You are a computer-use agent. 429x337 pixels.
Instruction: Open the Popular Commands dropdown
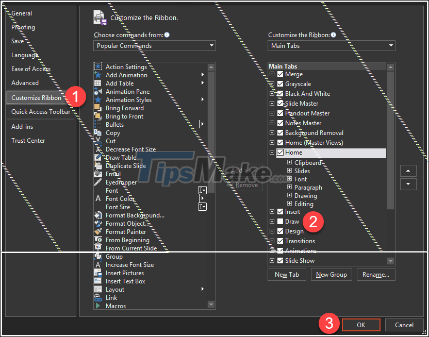(154, 45)
